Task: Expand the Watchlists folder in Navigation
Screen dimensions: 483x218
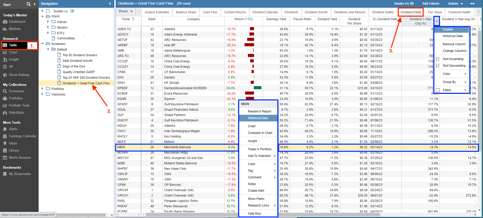Action: coord(42,94)
